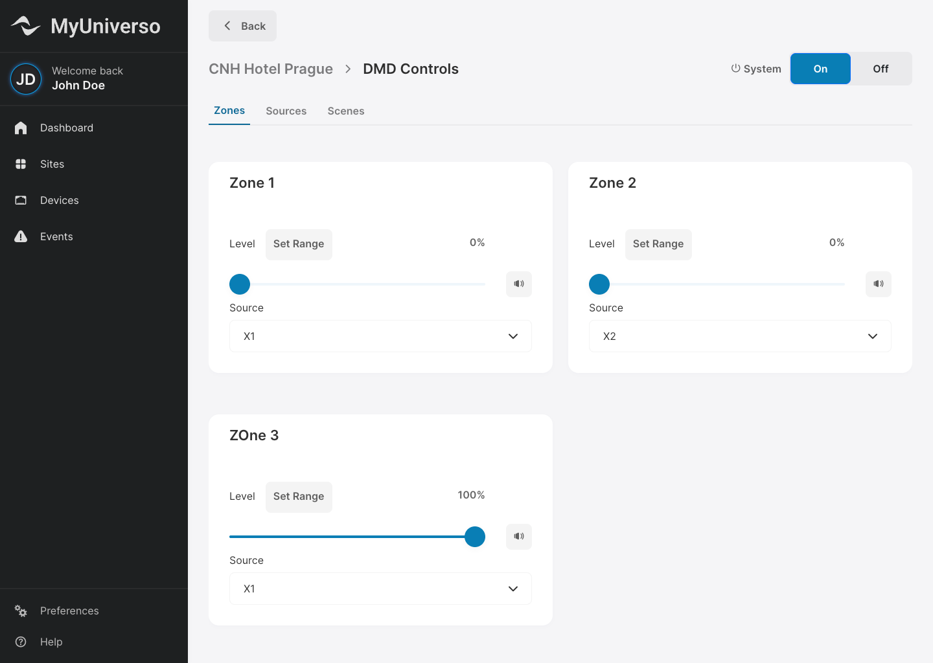Click the DMD Controls breadcrumb title
The image size is (933, 663).
pyautogui.click(x=411, y=69)
